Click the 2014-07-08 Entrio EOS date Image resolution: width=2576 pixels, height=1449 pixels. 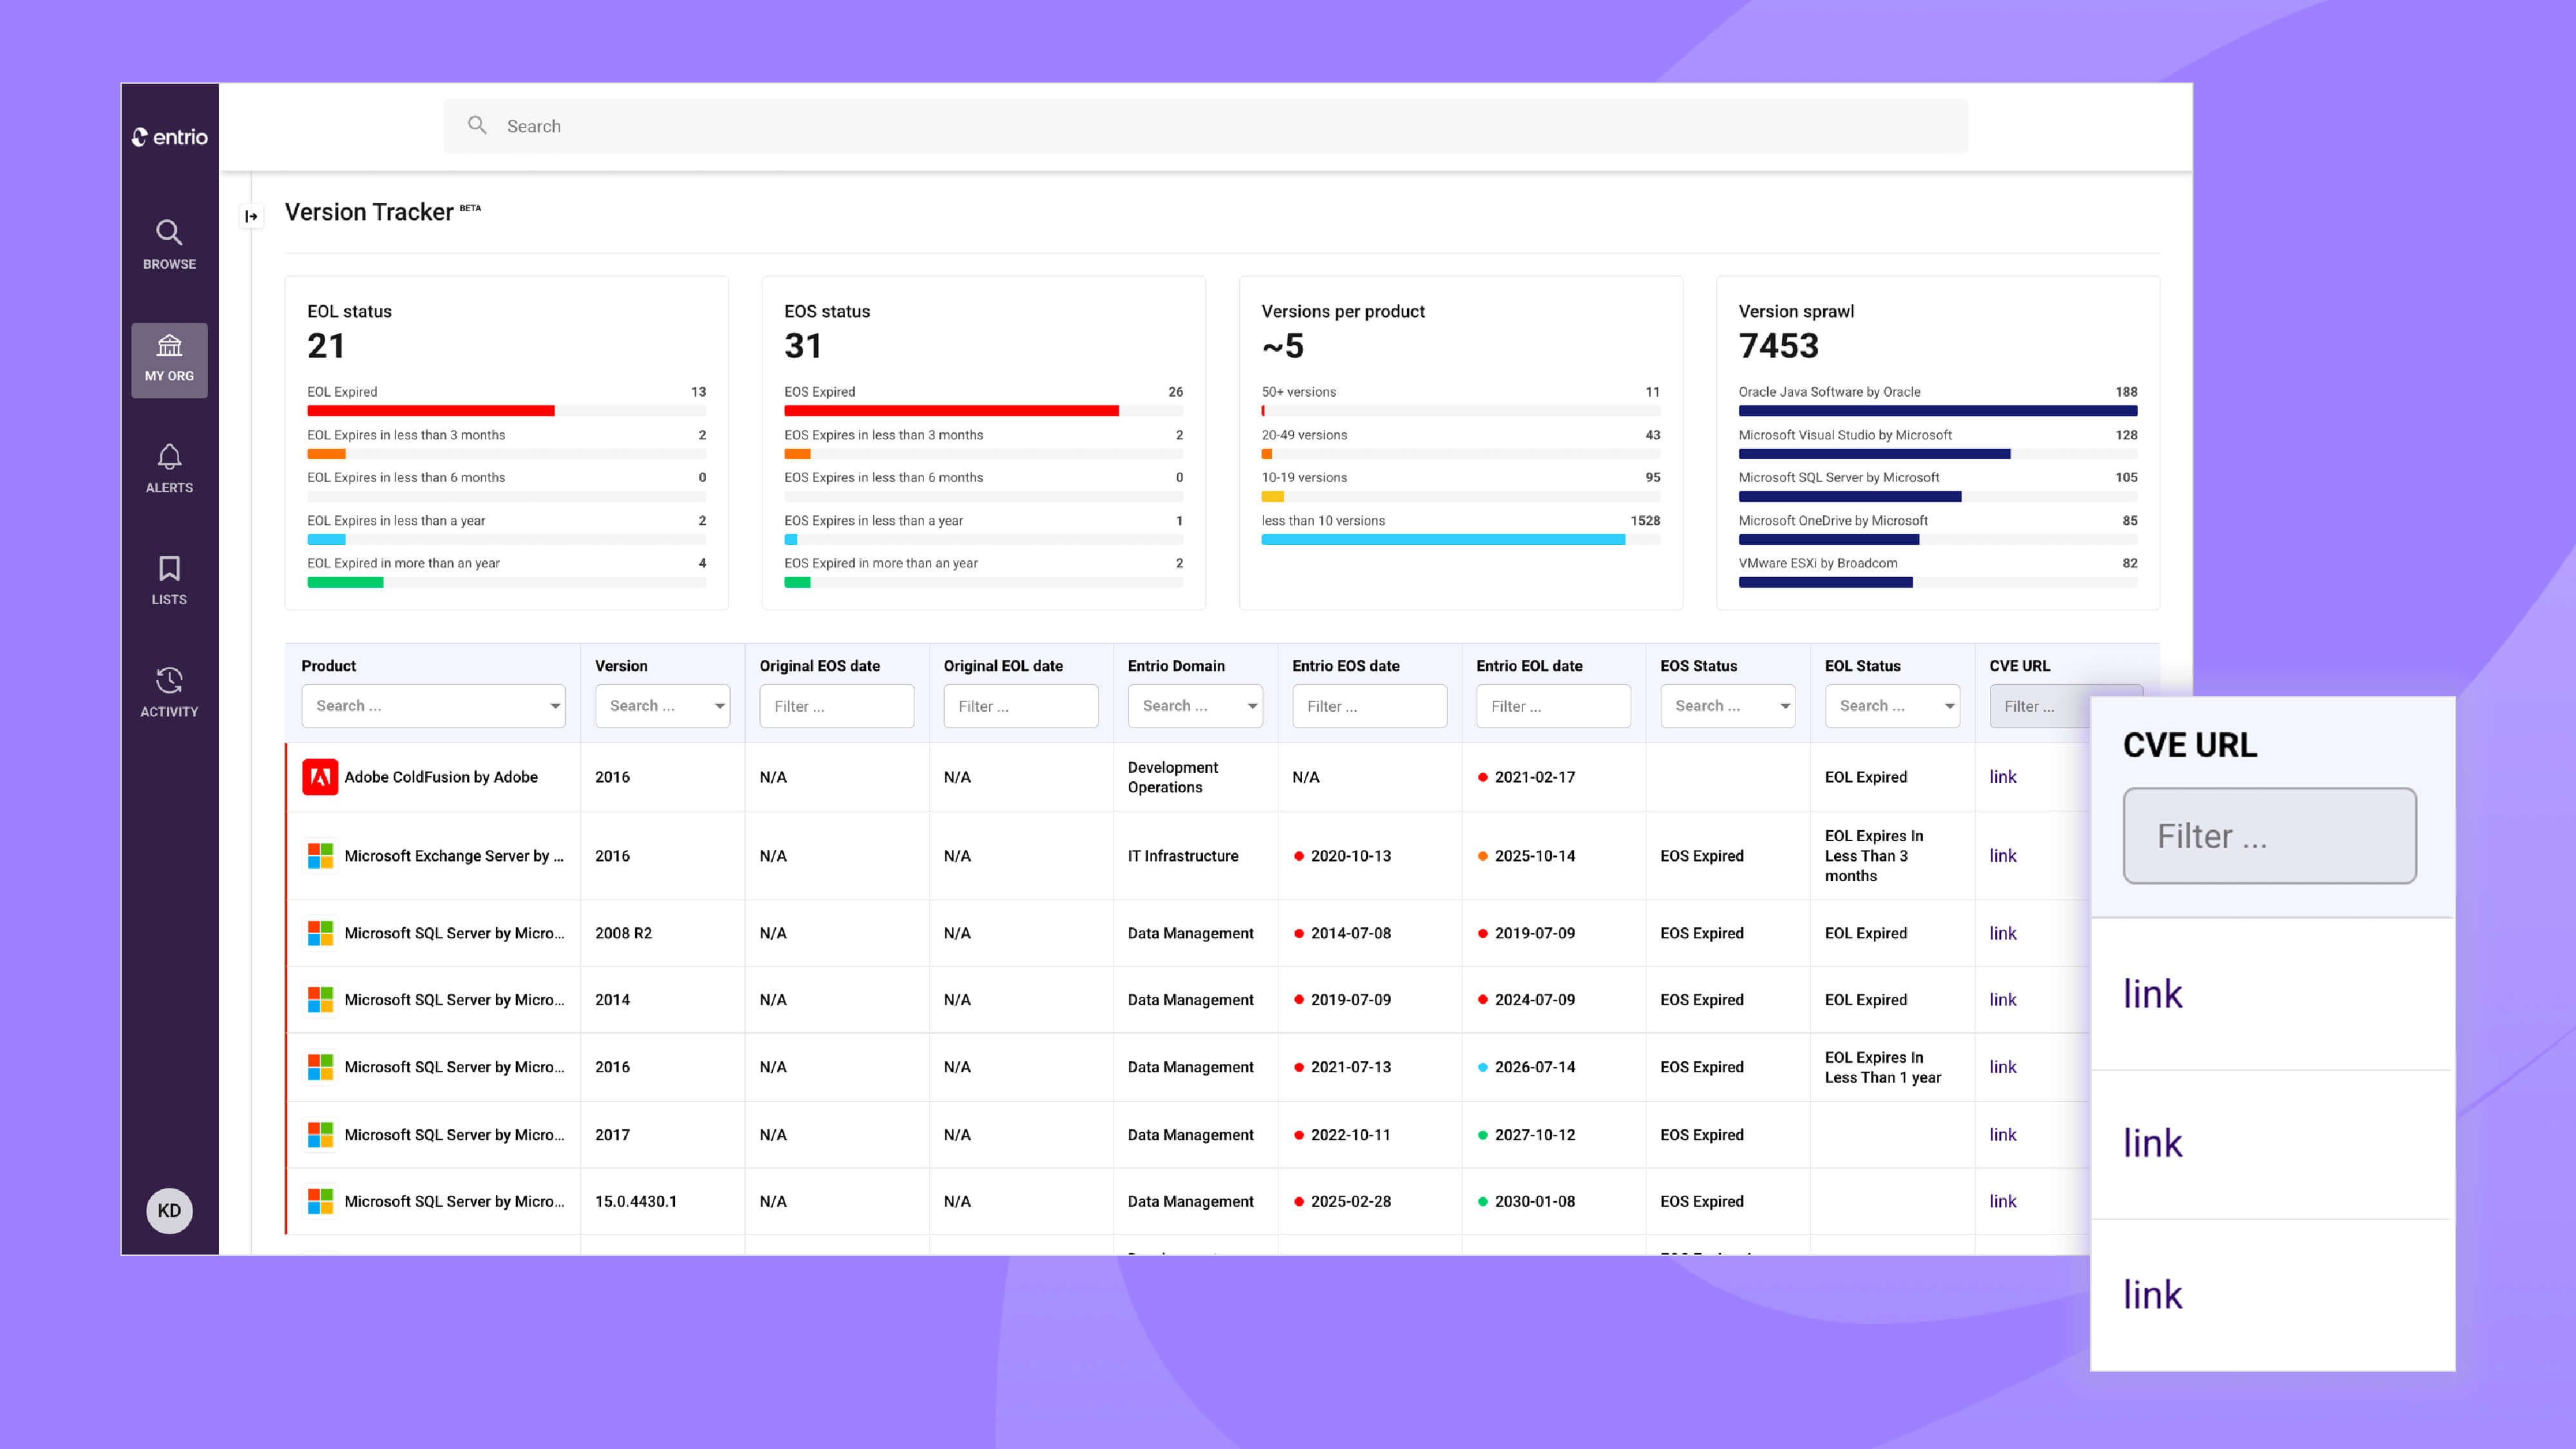coord(1351,933)
